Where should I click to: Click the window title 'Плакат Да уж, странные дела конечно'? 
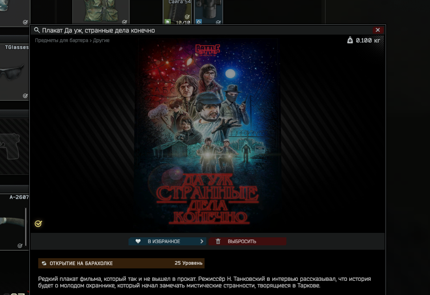click(x=98, y=30)
